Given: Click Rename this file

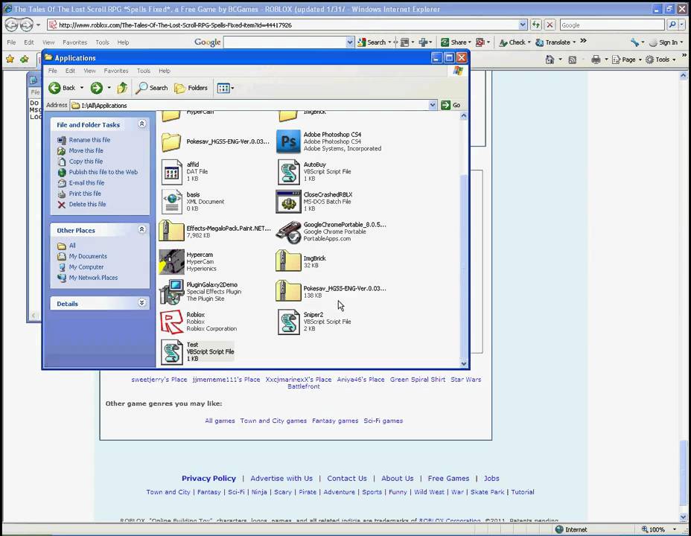Looking at the screenshot, I should (89, 140).
